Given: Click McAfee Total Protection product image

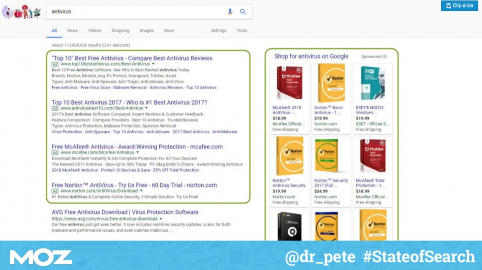Looking at the screenshot, I should point(373,155).
